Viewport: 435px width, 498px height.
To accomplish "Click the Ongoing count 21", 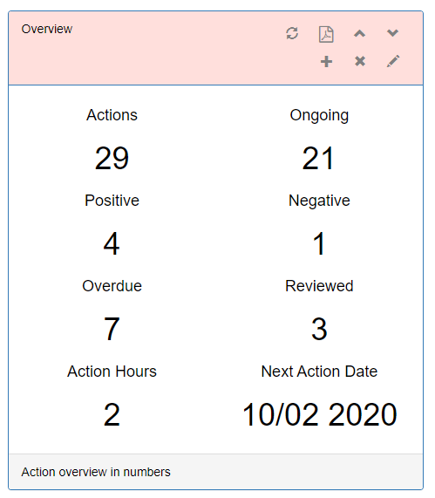I will tap(318, 158).
